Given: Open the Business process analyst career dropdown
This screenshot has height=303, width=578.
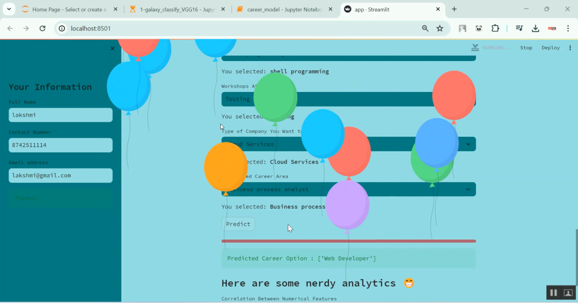Looking at the screenshot, I should [x=468, y=189].
